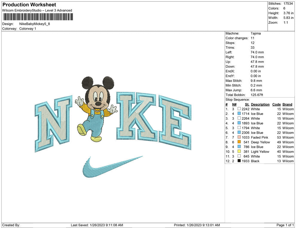296x228 pixels.
Task: Click the White swatch in stop 5
Action: (239, 128)
